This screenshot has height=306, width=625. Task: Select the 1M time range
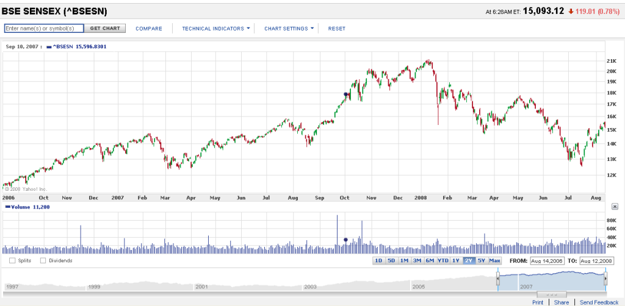tap(404, 261)
